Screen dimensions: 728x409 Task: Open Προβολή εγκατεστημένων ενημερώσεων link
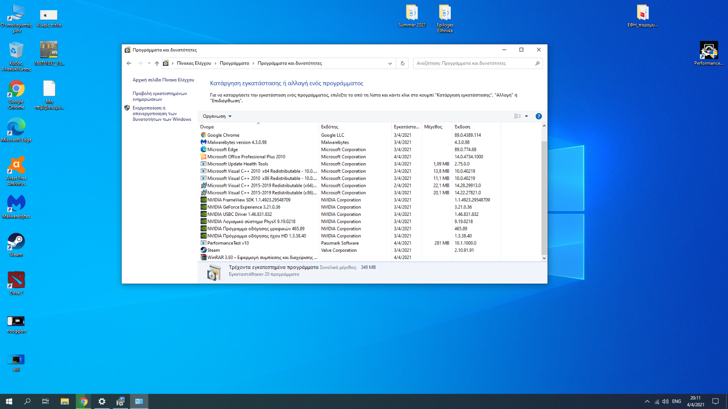(x=160, y=96)
